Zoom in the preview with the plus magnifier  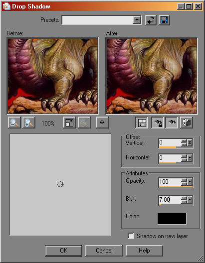(29, 123)
